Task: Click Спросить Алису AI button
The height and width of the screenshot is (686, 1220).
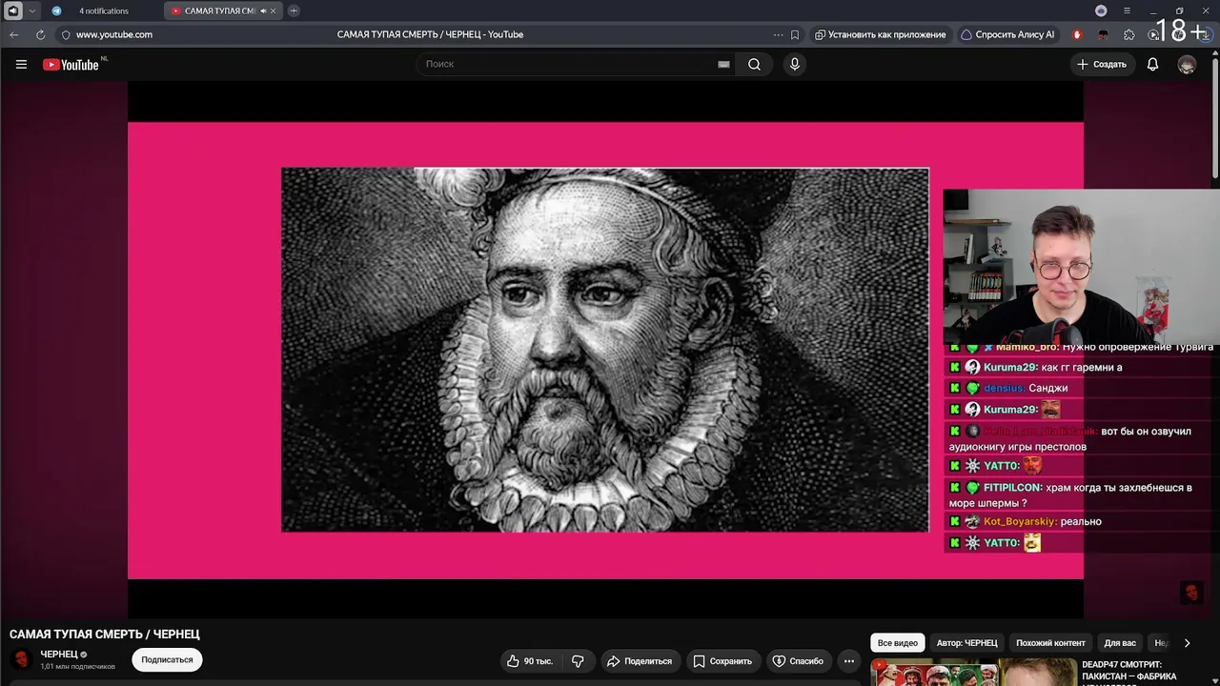Action: tap(1007, 34)
